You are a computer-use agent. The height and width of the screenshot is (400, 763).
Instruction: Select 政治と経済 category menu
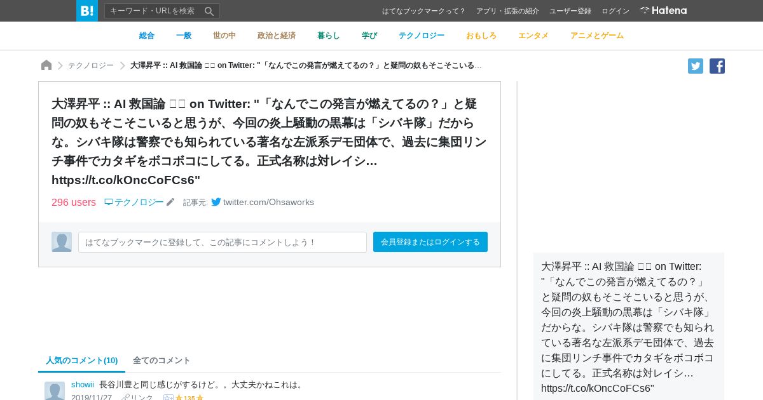[277, 36]
